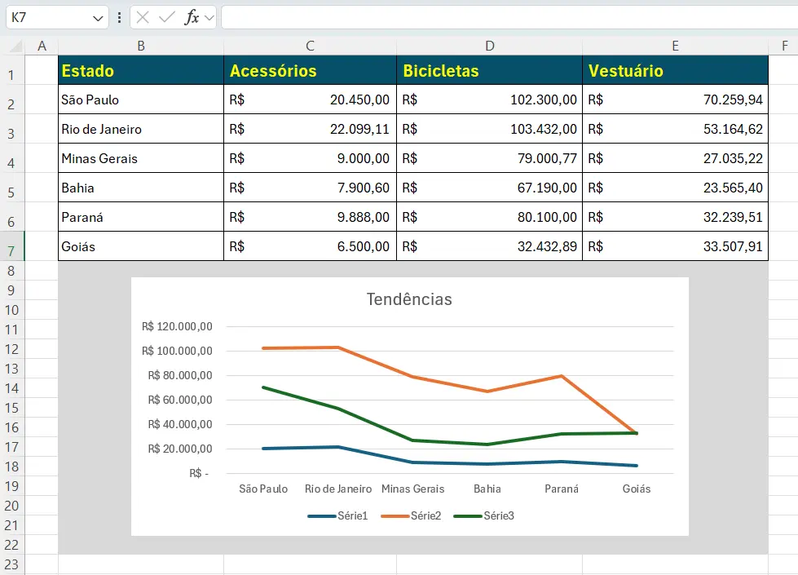Select column header D
The width and height of the screenshot is (798, 575).
click(488, 46)
